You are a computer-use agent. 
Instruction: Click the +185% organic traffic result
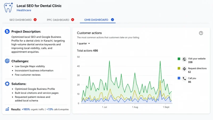[33, 109]
